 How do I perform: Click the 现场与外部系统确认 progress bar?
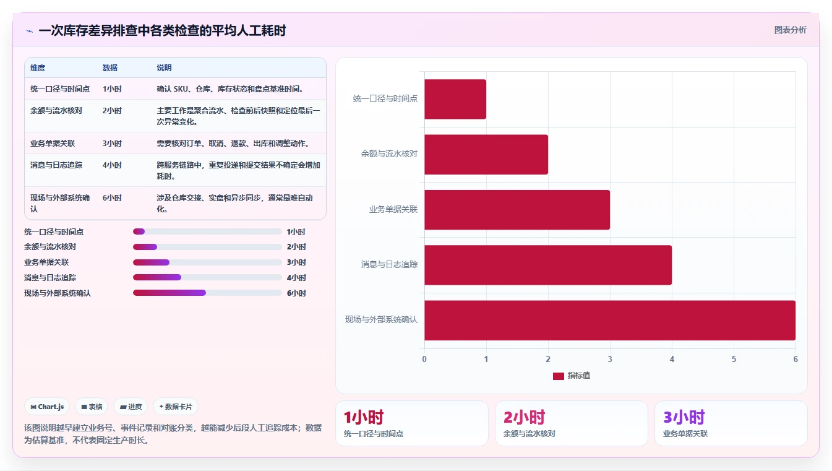click(x=207, y=293)
